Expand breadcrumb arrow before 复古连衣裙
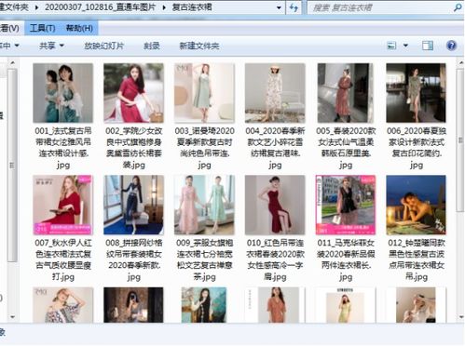Image resolution: width=465 pixels, height=346 pixels. 164,7
